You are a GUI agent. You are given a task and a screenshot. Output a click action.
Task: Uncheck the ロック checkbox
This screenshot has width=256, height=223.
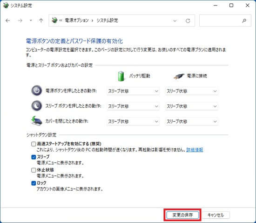pyautogui.click(x=34, y=183)
